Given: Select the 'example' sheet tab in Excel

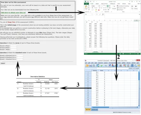Looking at the screenshot, I should [x=95, y=52].
